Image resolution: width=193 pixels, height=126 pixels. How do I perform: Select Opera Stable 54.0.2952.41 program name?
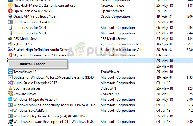[33, 11]
